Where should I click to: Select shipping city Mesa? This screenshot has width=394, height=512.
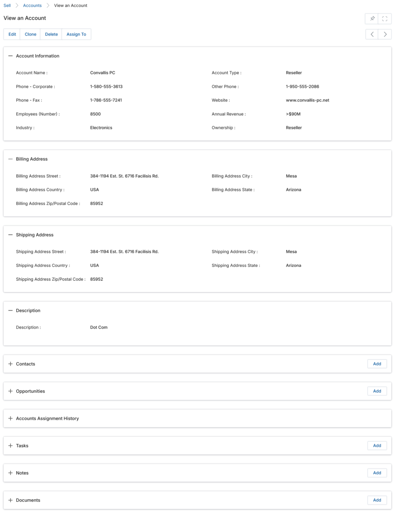click(291, 252)
